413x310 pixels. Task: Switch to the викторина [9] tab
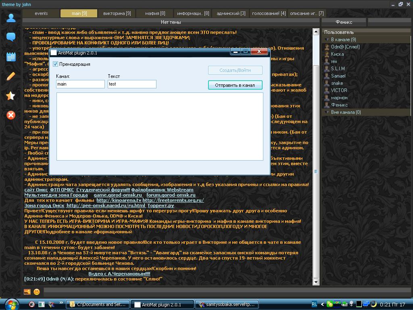pos(117,13)
